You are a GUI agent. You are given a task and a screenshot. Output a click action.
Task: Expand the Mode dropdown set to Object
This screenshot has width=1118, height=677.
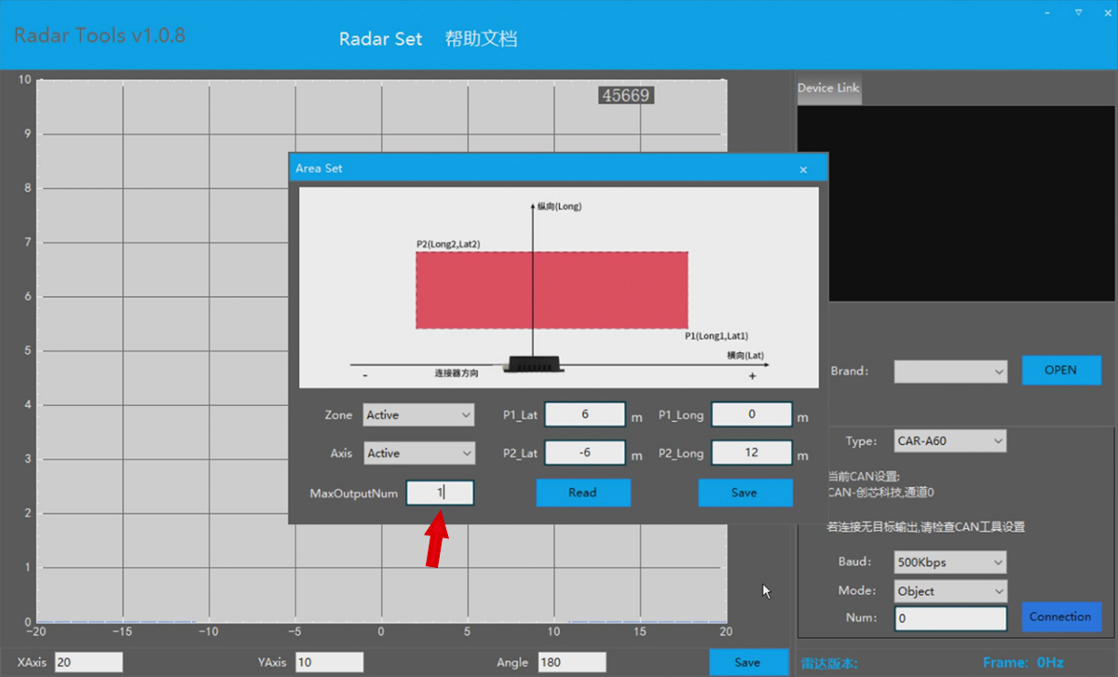coord(950,591)
